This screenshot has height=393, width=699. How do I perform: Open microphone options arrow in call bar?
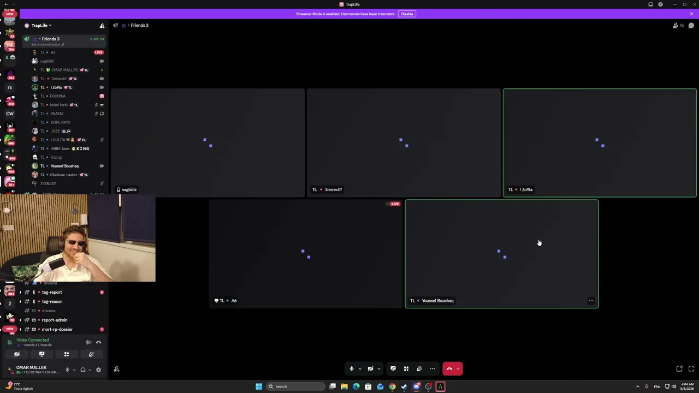tap(360, 369)
